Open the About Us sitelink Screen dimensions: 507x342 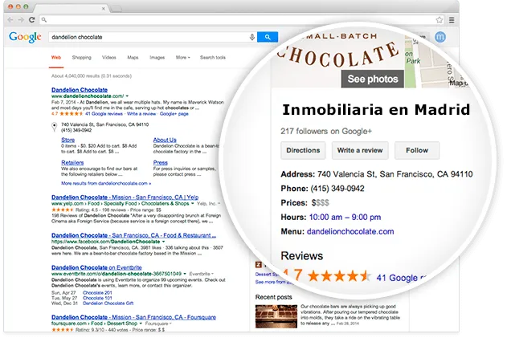165,140
